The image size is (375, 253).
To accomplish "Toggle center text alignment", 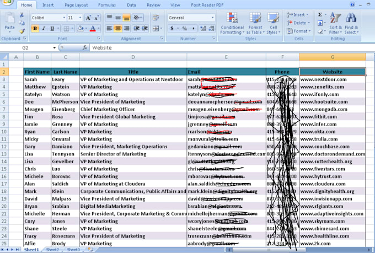I will click(x=119, y=28).
